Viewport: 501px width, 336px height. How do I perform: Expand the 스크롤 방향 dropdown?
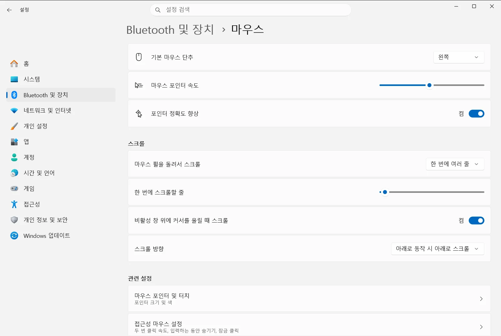coord(437,249)
